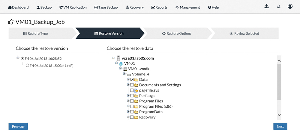Uncheck the Data folder checkbox
This screenshot has height=138, width=300.
tap(132, 80)
